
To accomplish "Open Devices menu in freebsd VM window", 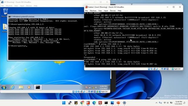I will click(x=113, y=11).
